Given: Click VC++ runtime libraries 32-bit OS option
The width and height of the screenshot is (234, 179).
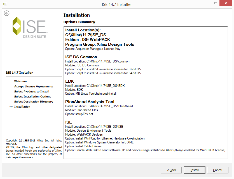Looking at the screenshot, I should pyautogui.click(x=103, y=69).
